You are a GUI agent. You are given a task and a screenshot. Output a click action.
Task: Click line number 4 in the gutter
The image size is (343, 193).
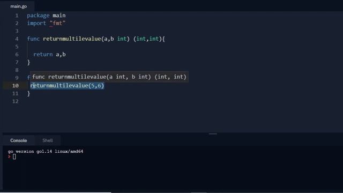point(17,39)
